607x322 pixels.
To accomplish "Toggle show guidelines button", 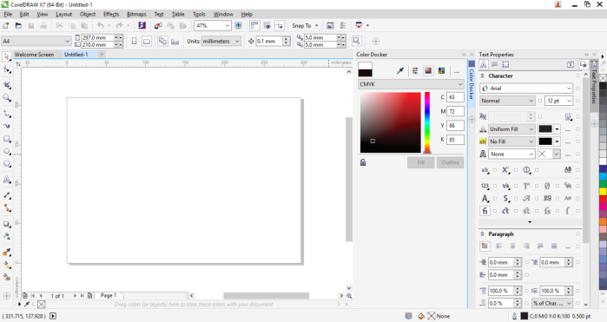I will [280, 25].
